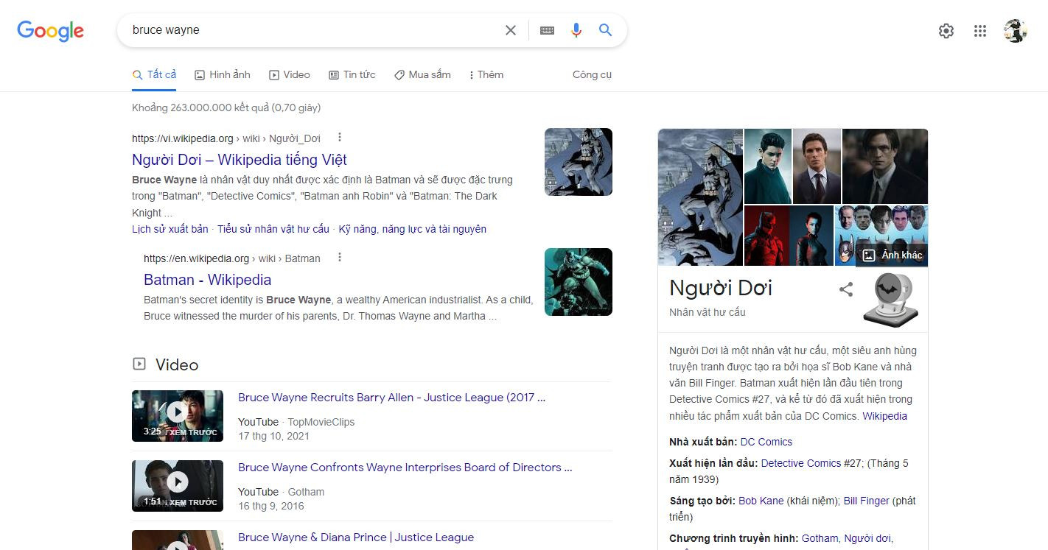Image resolution: width=1048 pixels, height=550 pixels.
Task: Open Kỹ năng, năng lực và tài nguyên sitelink
Action: pyautogui.click(x=413, y=229)
